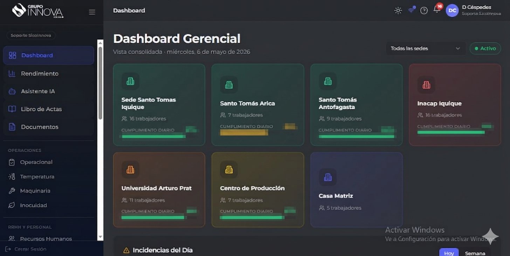Click the sidebar scrollbar up arrow
Viewport: 510px width, 256px height.
(101, 43)
